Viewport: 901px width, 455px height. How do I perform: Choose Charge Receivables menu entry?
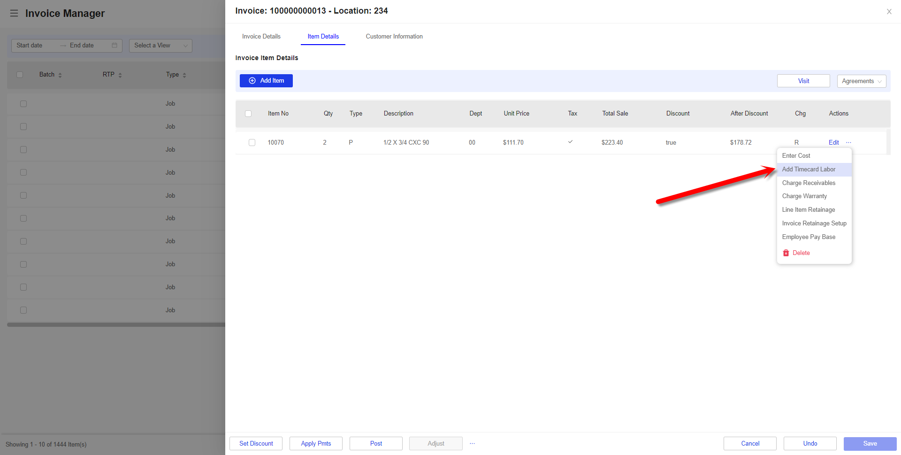[814, 183]
